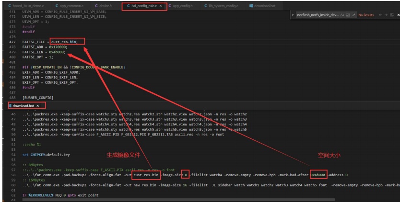Click the UIVM_OPT = 1 line
400x203 pixels.
point(35,22)
